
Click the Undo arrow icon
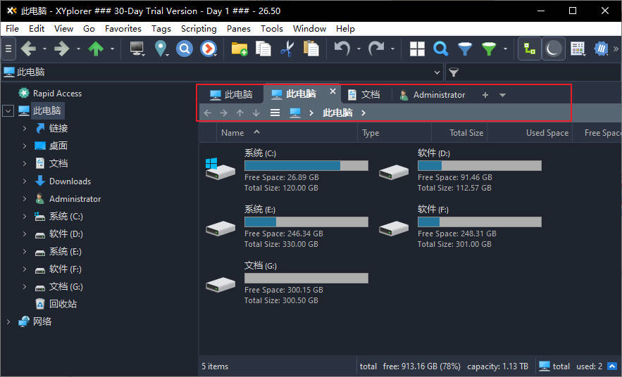click(x=342, y=49)
